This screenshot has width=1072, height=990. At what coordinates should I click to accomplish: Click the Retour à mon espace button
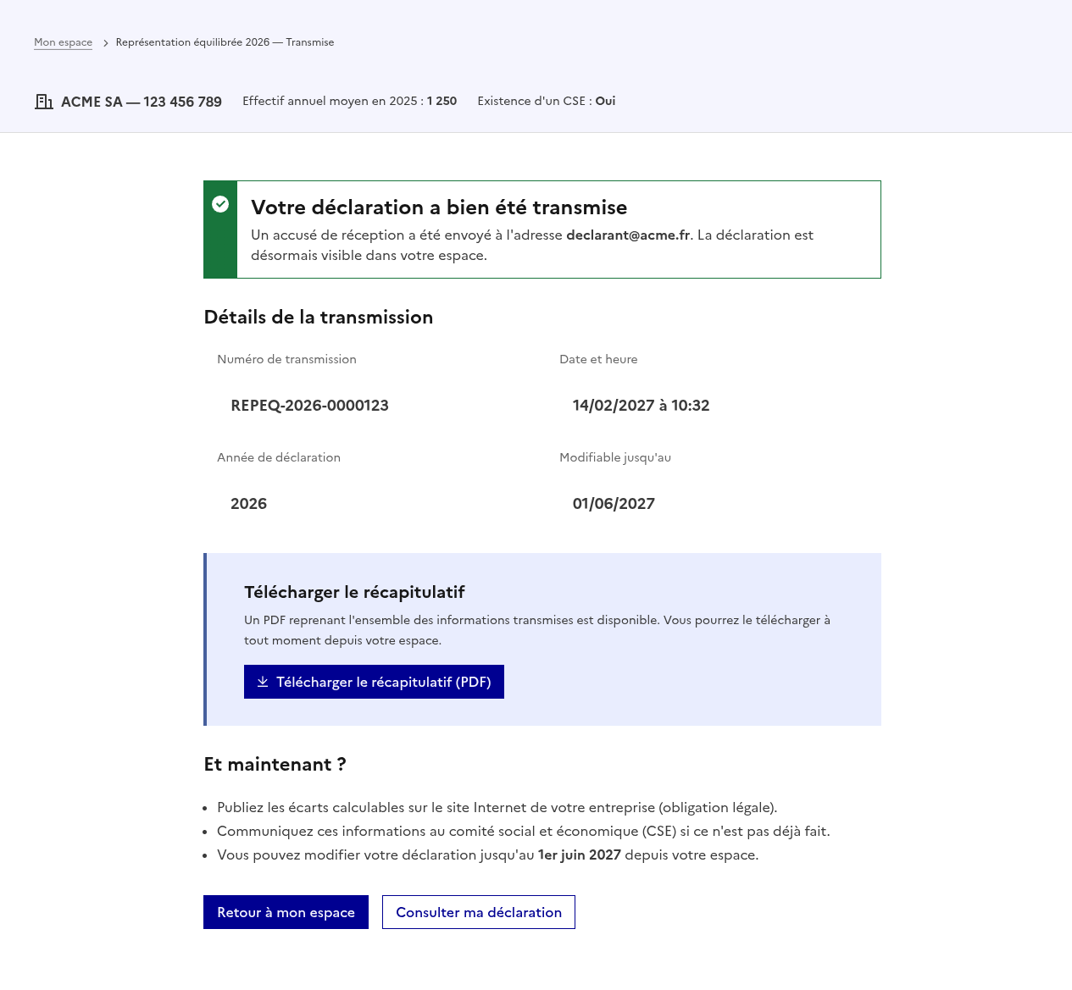286,912
